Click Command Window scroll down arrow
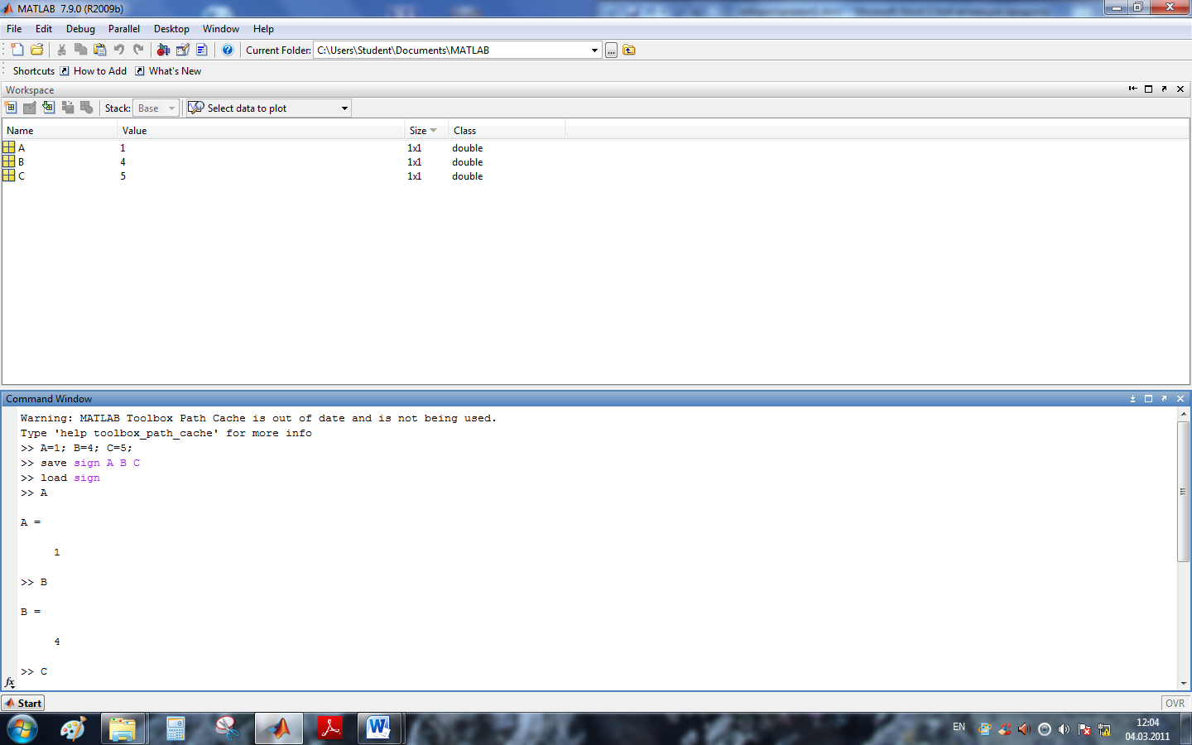The image size is (1192, 745). 1183,684
